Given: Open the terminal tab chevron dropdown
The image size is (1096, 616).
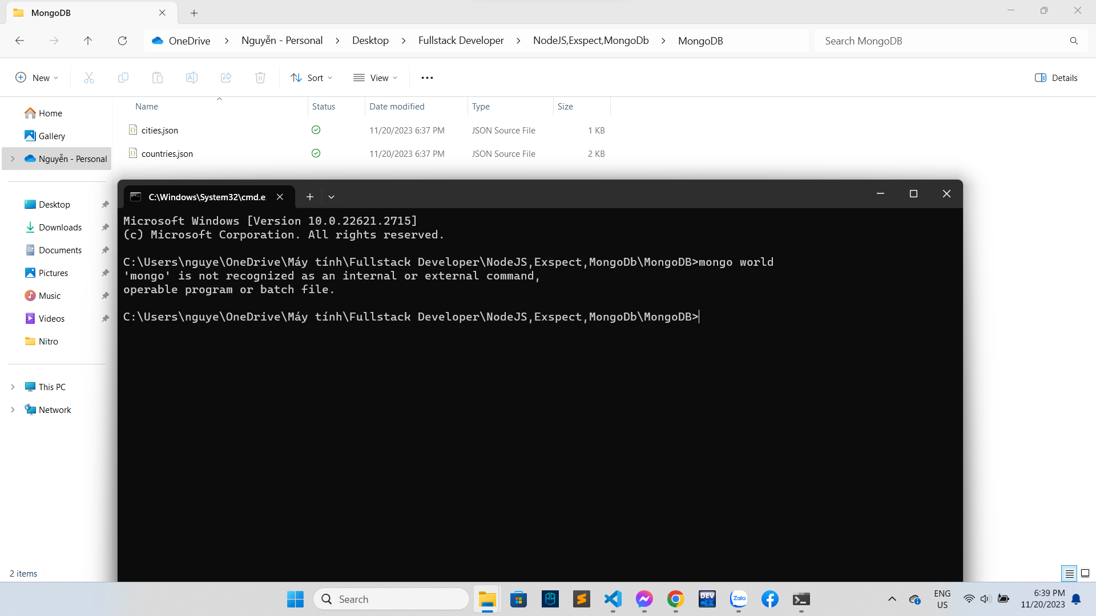Looking at the screenshot, I should click(x=331, y=197).
